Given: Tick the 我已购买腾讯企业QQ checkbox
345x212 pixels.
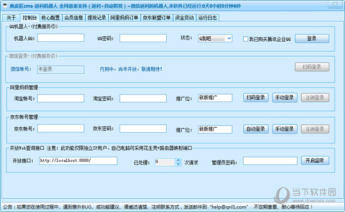Looking at the screenshot, I should pos(246,39).
